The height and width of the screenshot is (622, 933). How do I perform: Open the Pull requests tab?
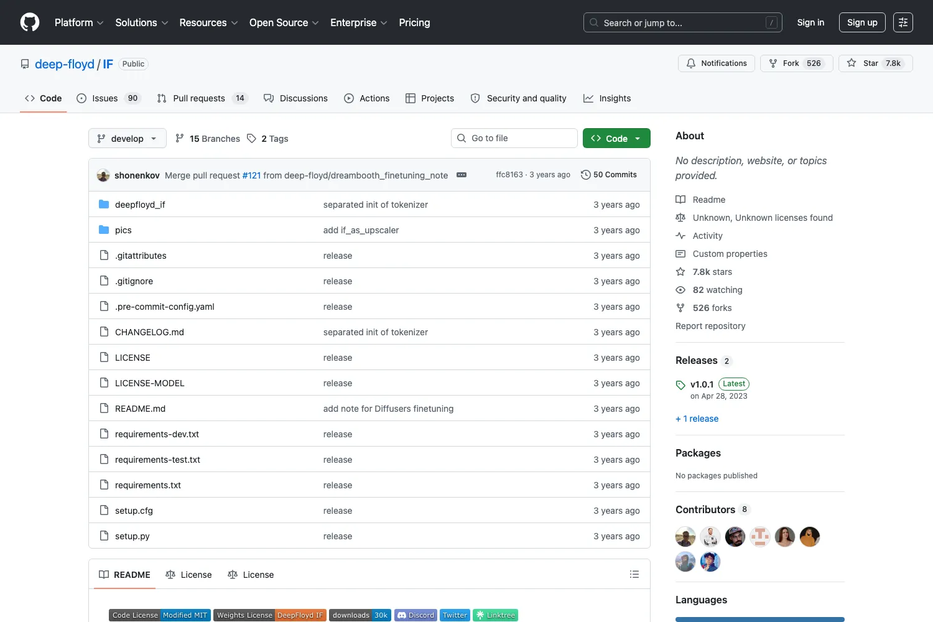point(202,98)
